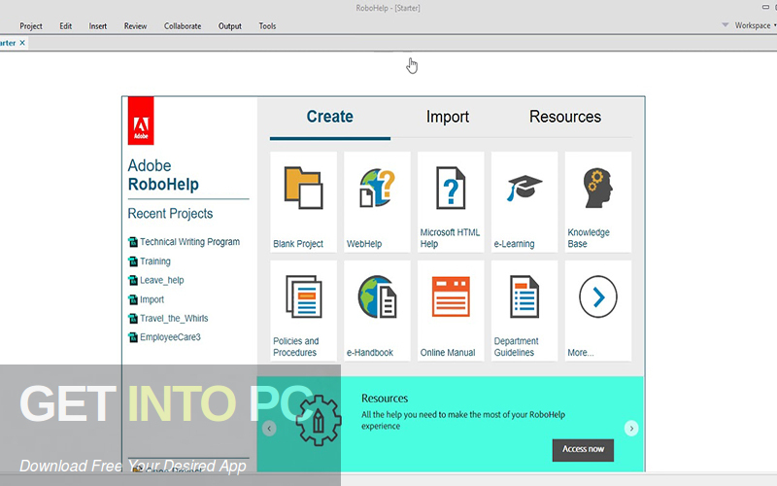Click the Online Manual label
Screen dimensions: 777x486
(448, 353)
